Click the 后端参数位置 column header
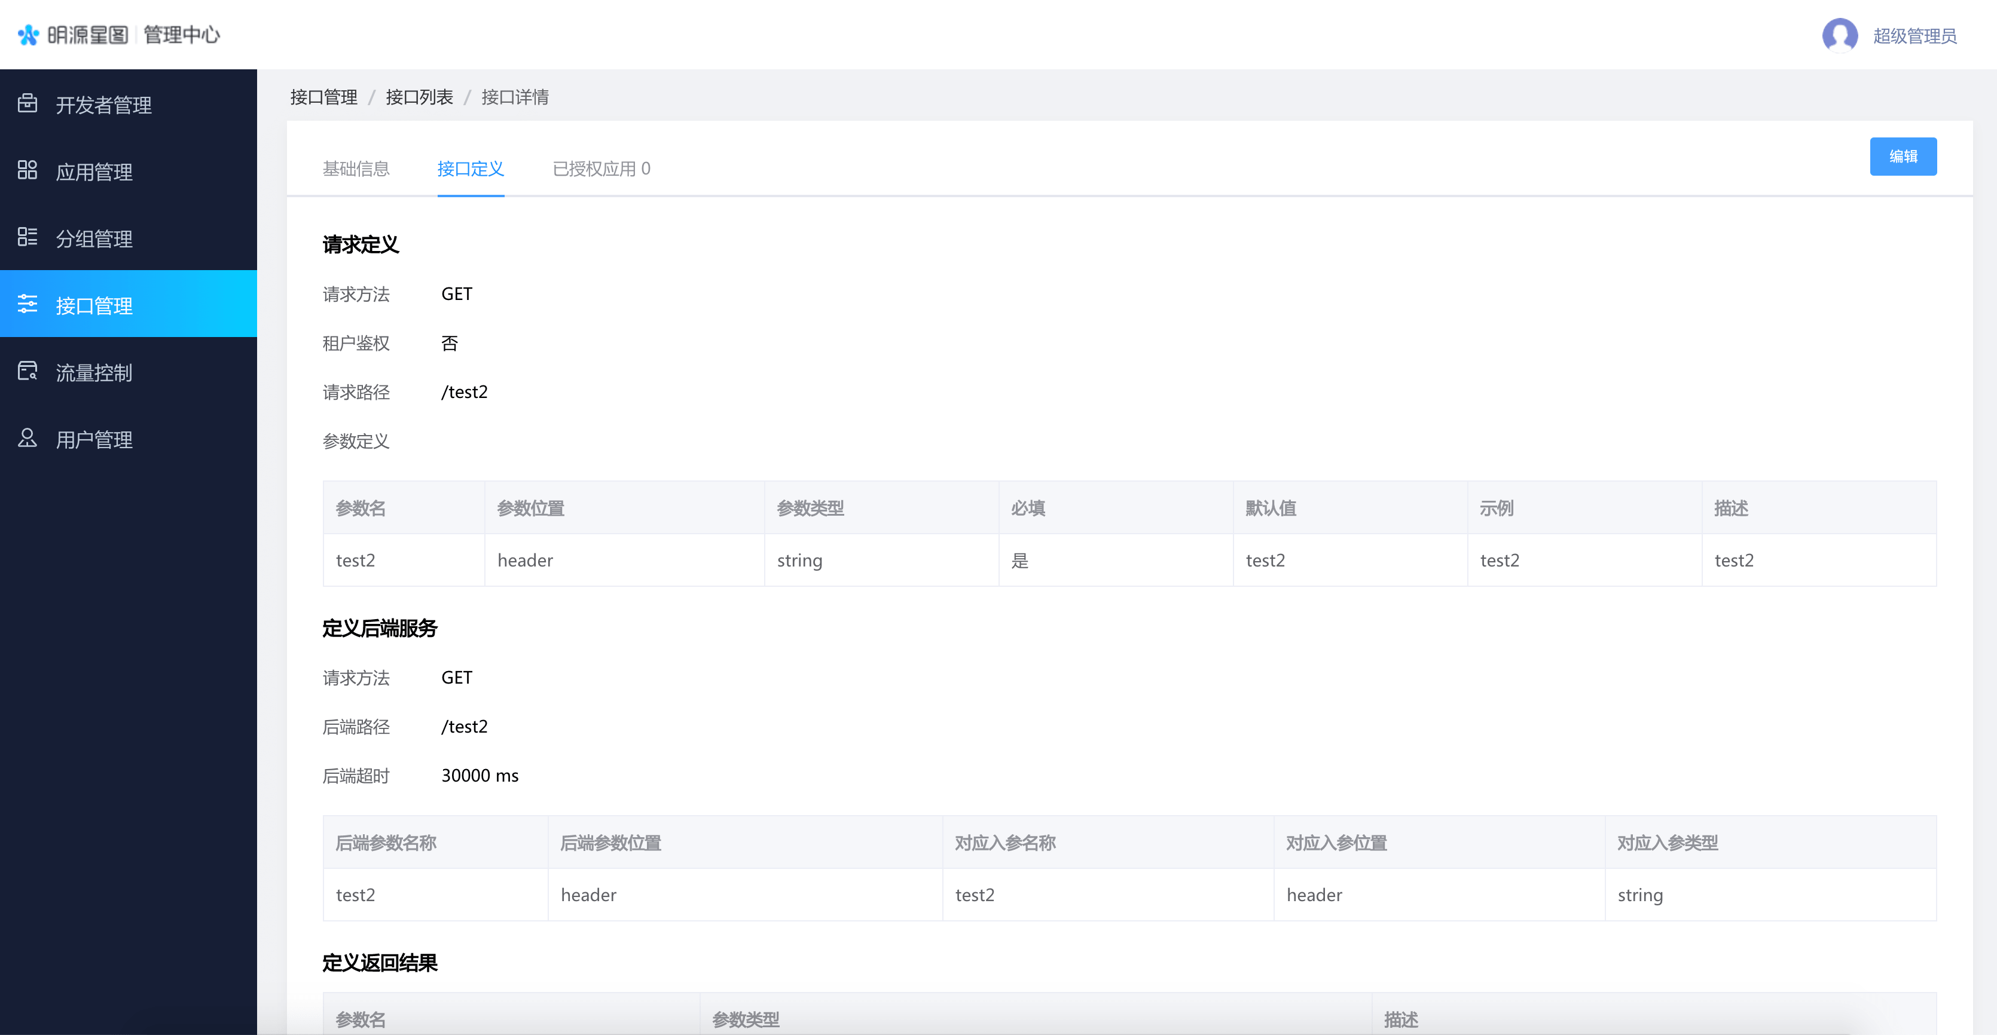 tap(610, 843)
